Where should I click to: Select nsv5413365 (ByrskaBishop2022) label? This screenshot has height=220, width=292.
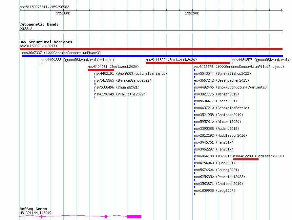[x=123, y=80]
